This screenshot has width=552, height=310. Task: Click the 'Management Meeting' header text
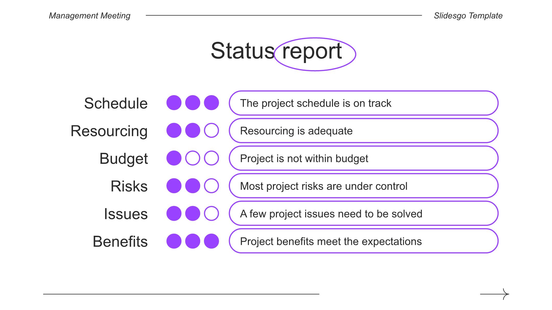(90, 16)
